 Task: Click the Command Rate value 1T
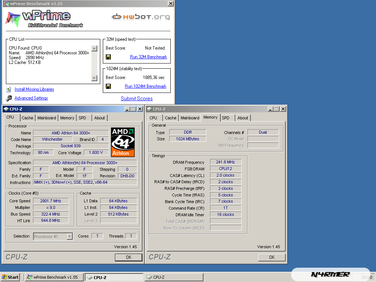[226, 208]
